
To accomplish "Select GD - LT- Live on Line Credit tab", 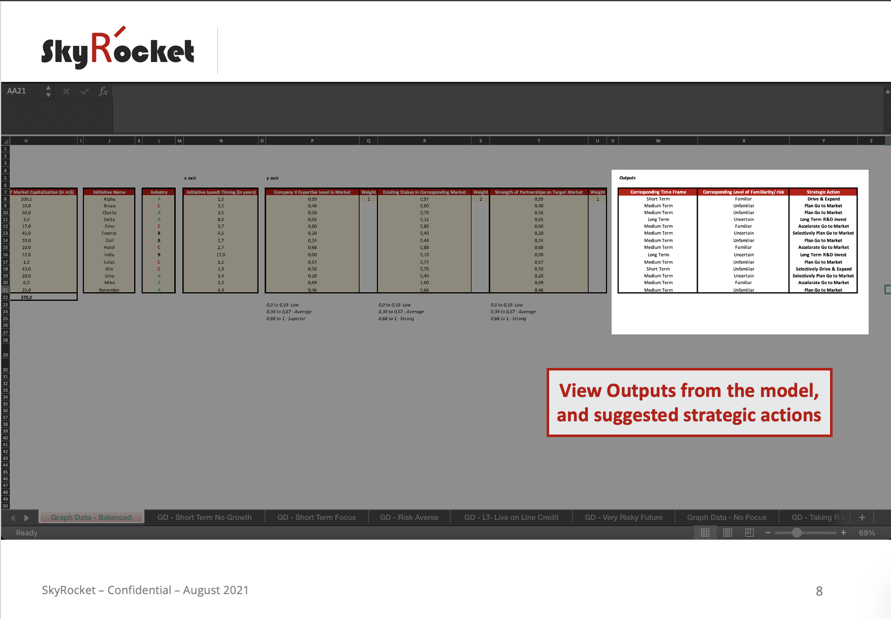I will pyautogui.click(x=511, y=517).
